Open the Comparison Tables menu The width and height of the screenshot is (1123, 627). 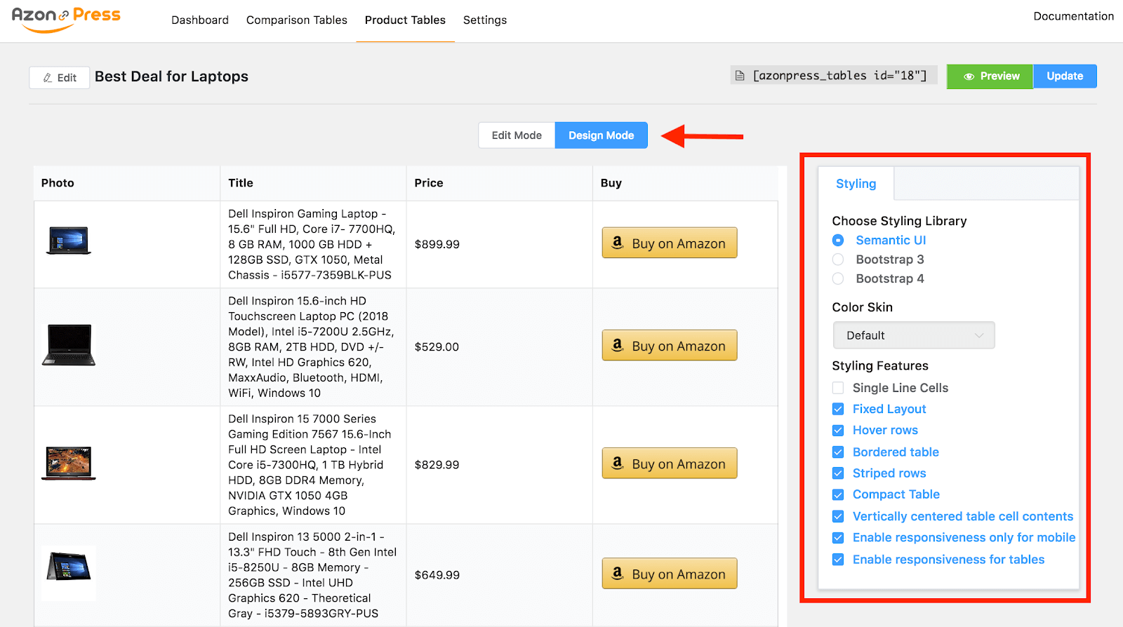296,20
